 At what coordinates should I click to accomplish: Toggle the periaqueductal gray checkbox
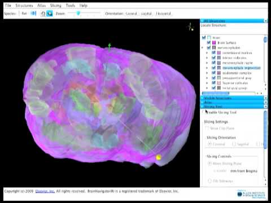[x=213, y=78]
